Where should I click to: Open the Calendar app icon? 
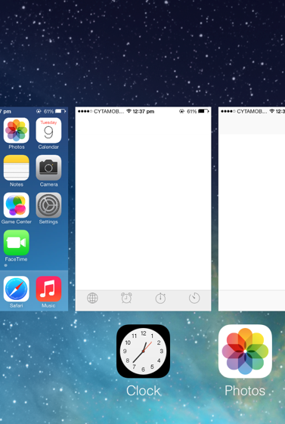pos(48,130)
